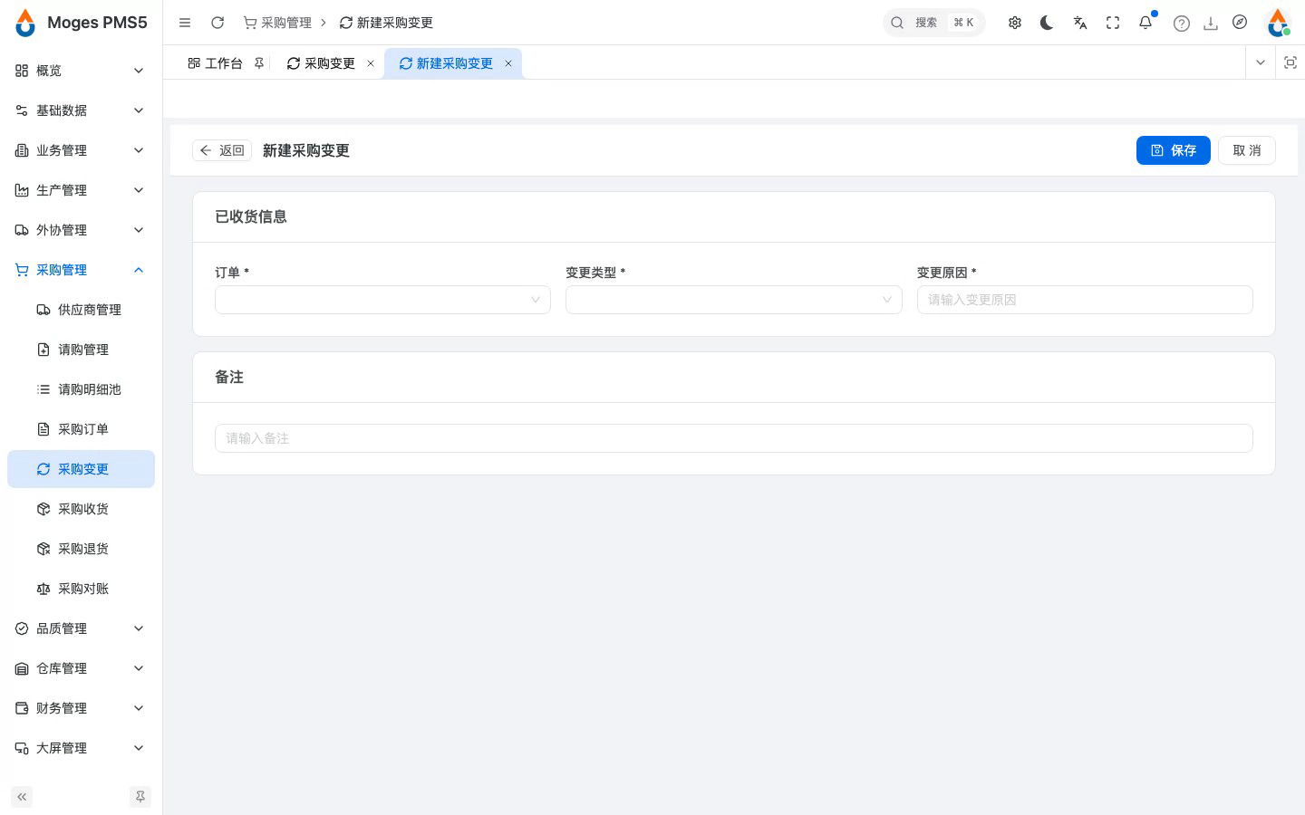Open user avatar menu

coord(1278,23)
